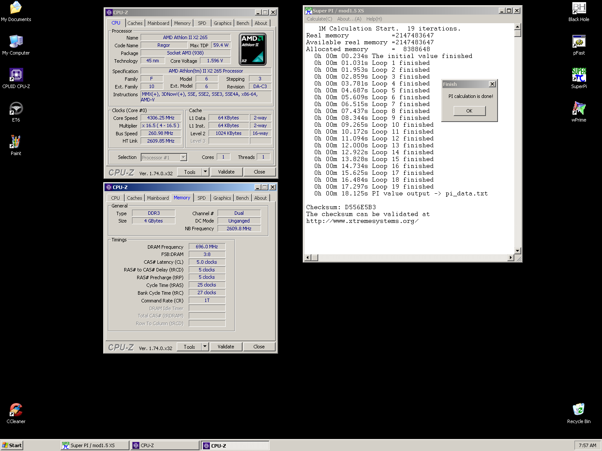
Task: Launch ET6 desktop shortcut
Action: tap(16, 112)
